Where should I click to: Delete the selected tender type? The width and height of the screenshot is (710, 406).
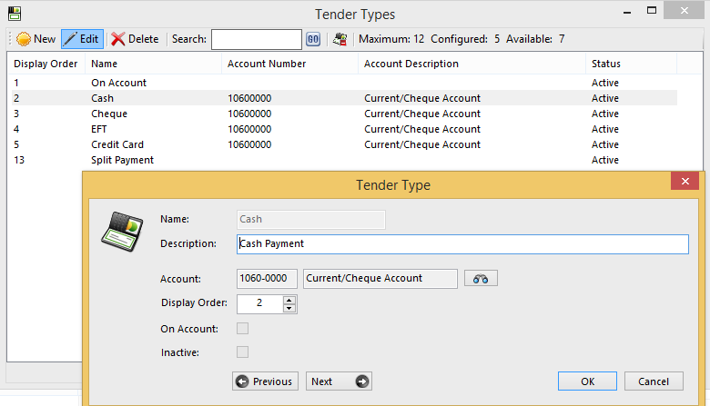[x=135, y=39]
